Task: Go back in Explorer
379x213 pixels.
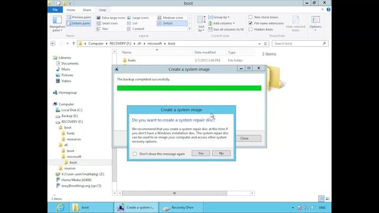Action: pyautogui.click(x=53, y=43)
